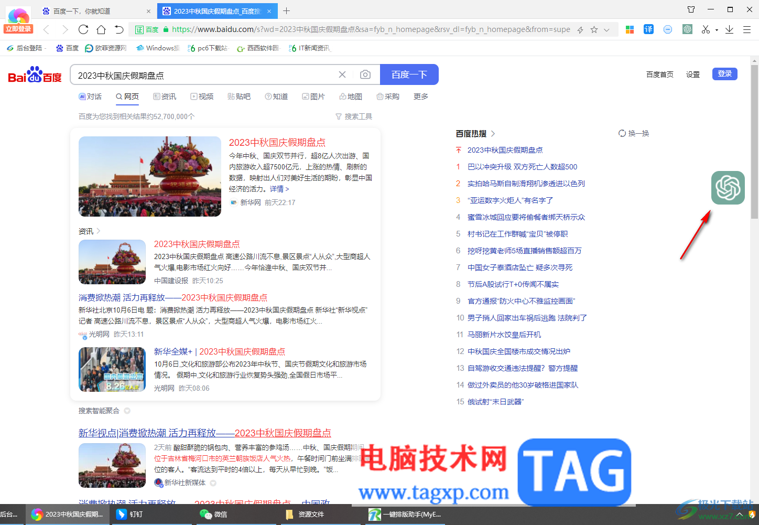759x525 pixels.
Task: Click the 百度一下 search button
Action: [409, 74]
